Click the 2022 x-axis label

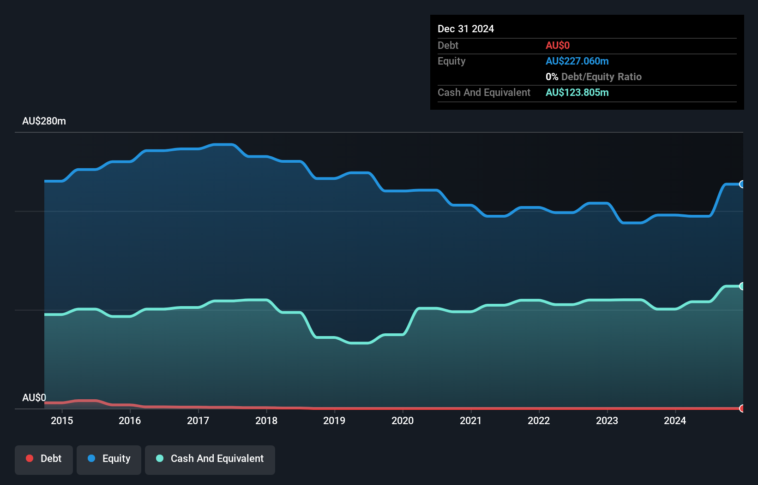point(539,421)
